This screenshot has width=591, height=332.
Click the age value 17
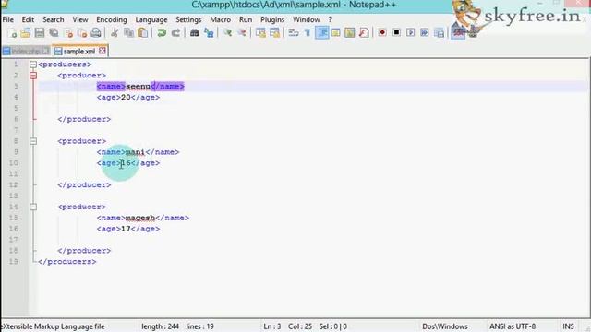(x=126, y=229)
